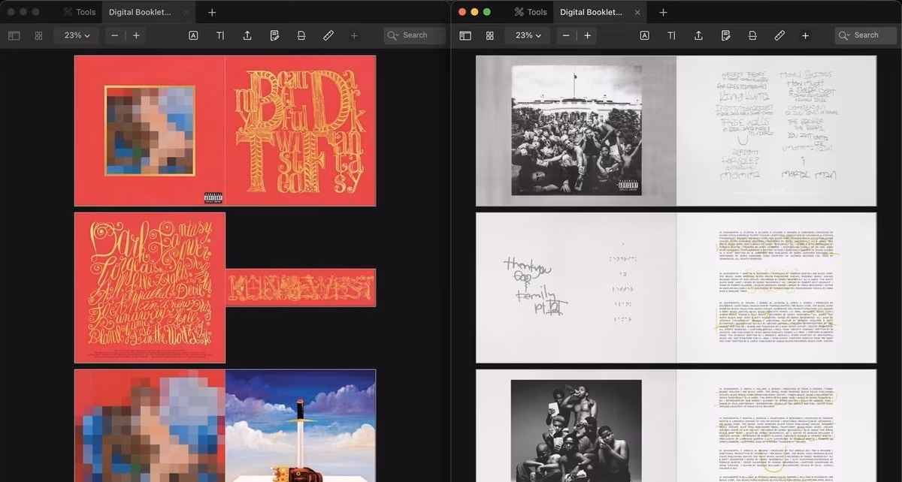This screenshot has width=902, height=482.
Task: Click the gold script tracklist page
Action: [x=150, y=288]
